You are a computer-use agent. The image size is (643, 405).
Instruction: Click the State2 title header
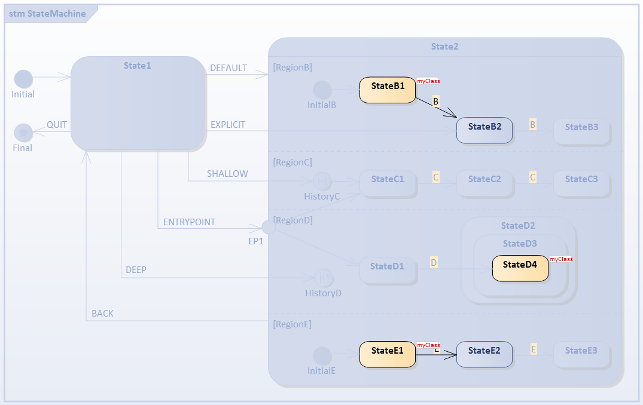click(x=444, y=46)
